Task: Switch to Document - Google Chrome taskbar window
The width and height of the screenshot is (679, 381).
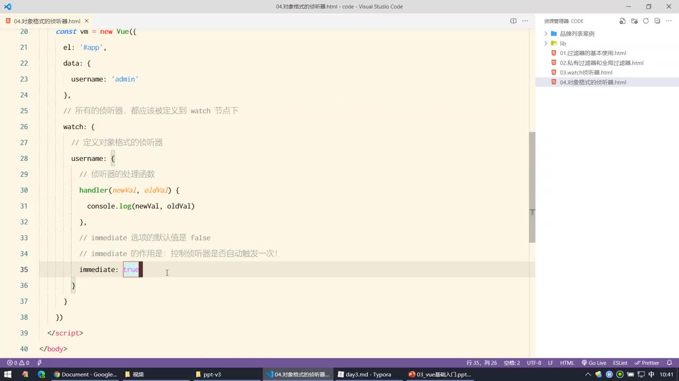Action: [x=85, y=374]
